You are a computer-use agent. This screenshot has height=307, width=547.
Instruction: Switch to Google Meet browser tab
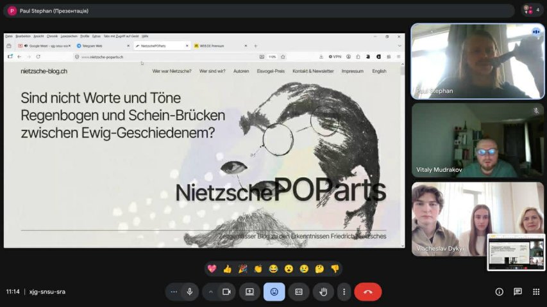(x=45, y=46)
